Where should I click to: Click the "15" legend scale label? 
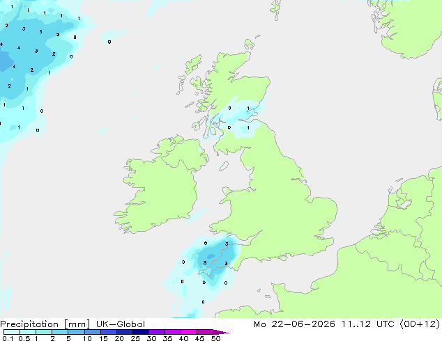(x=103, y=338)
